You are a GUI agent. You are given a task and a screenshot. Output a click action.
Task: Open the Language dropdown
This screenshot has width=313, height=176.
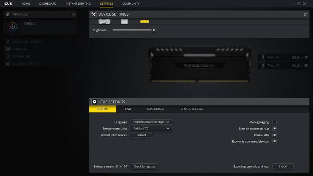coord(151,122)
